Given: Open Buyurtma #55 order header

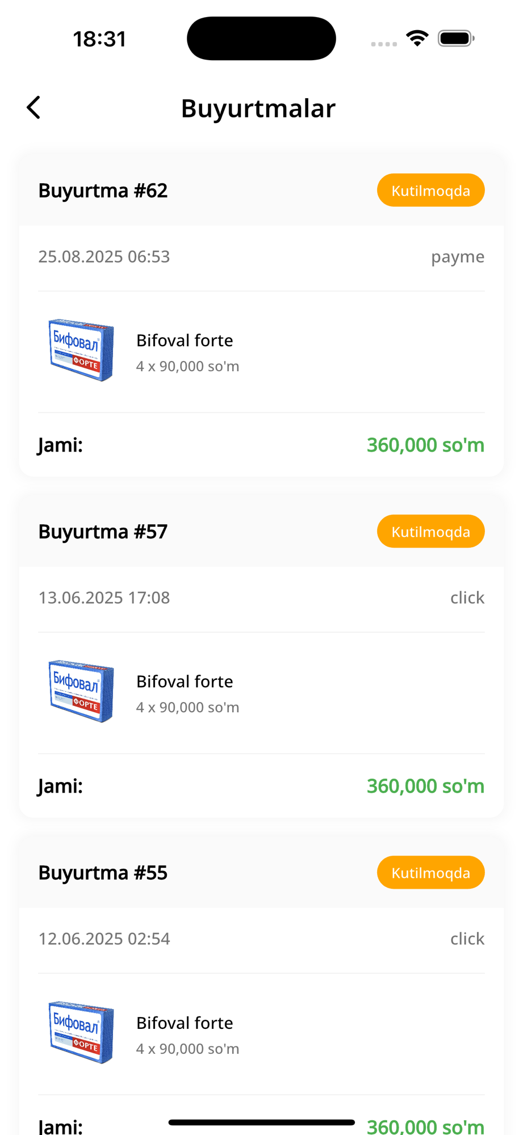Looking at the screenshot, I should [103, 873].
